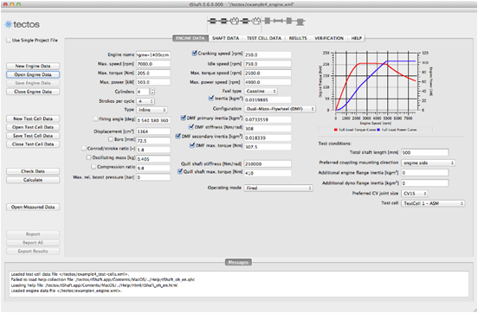Click New Engine Data button
Viewport: 478px width, 313px height.
[33, 66]
